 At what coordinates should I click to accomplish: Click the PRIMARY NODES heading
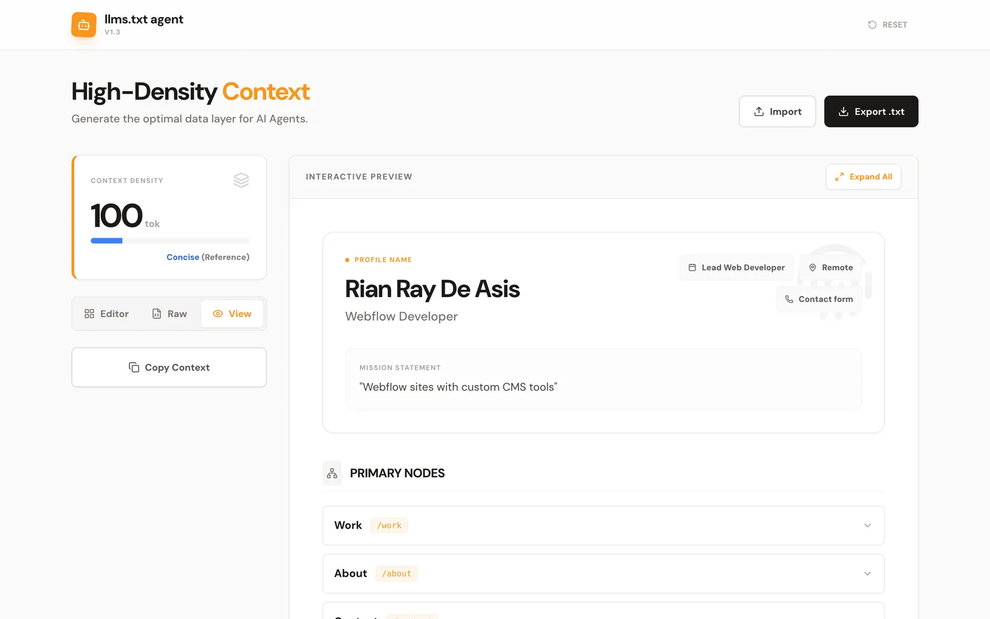tap(397, 474)
